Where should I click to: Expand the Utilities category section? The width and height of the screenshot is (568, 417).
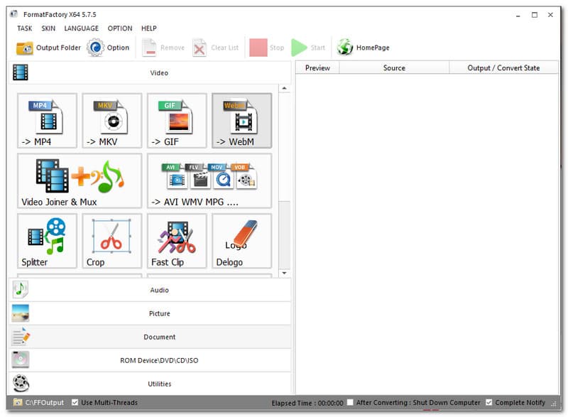pyautogui.click(x=150, y=384)
